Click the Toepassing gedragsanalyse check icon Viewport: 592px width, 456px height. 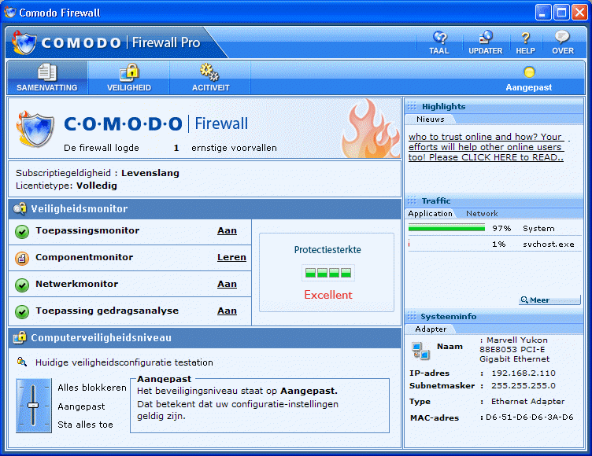22,312
